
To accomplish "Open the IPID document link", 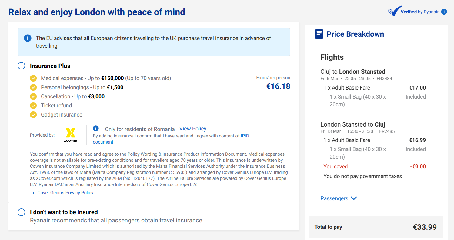I will click(x=245, y=136).
